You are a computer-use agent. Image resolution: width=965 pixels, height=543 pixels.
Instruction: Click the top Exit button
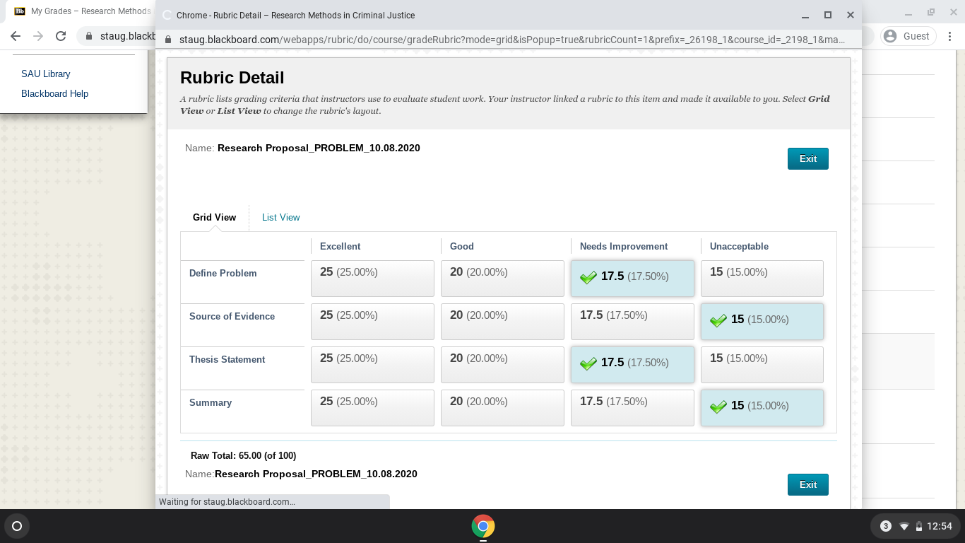(808, 158)
